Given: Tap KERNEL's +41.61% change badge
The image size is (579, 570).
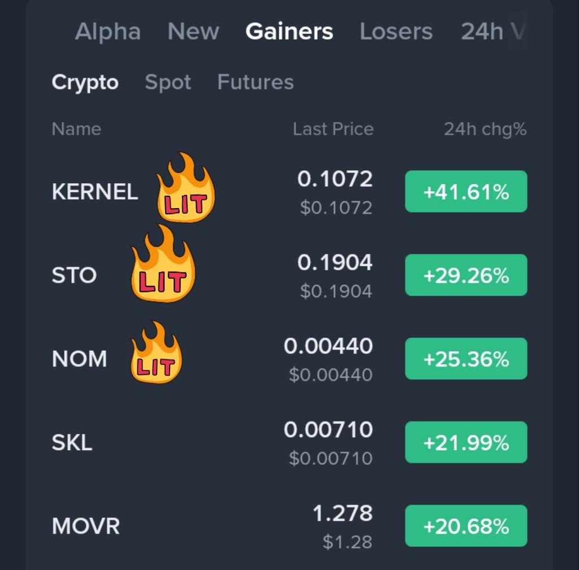Looking at the screenshot, I should tap(466, 192).
